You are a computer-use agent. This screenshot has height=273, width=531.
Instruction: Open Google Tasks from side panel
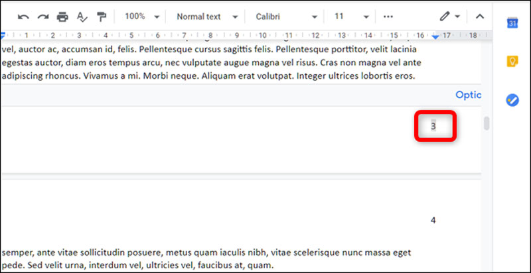pos(512,100)
